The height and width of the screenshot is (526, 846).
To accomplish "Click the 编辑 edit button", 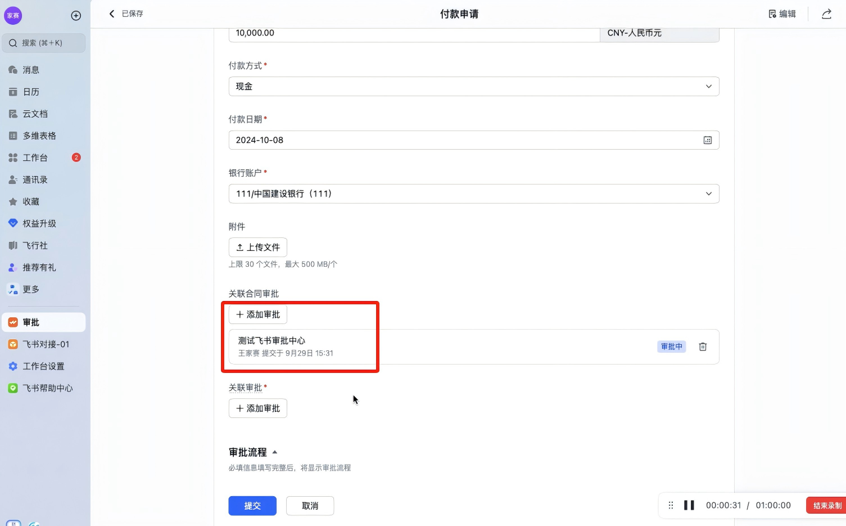I will click(x=782, y=14).
